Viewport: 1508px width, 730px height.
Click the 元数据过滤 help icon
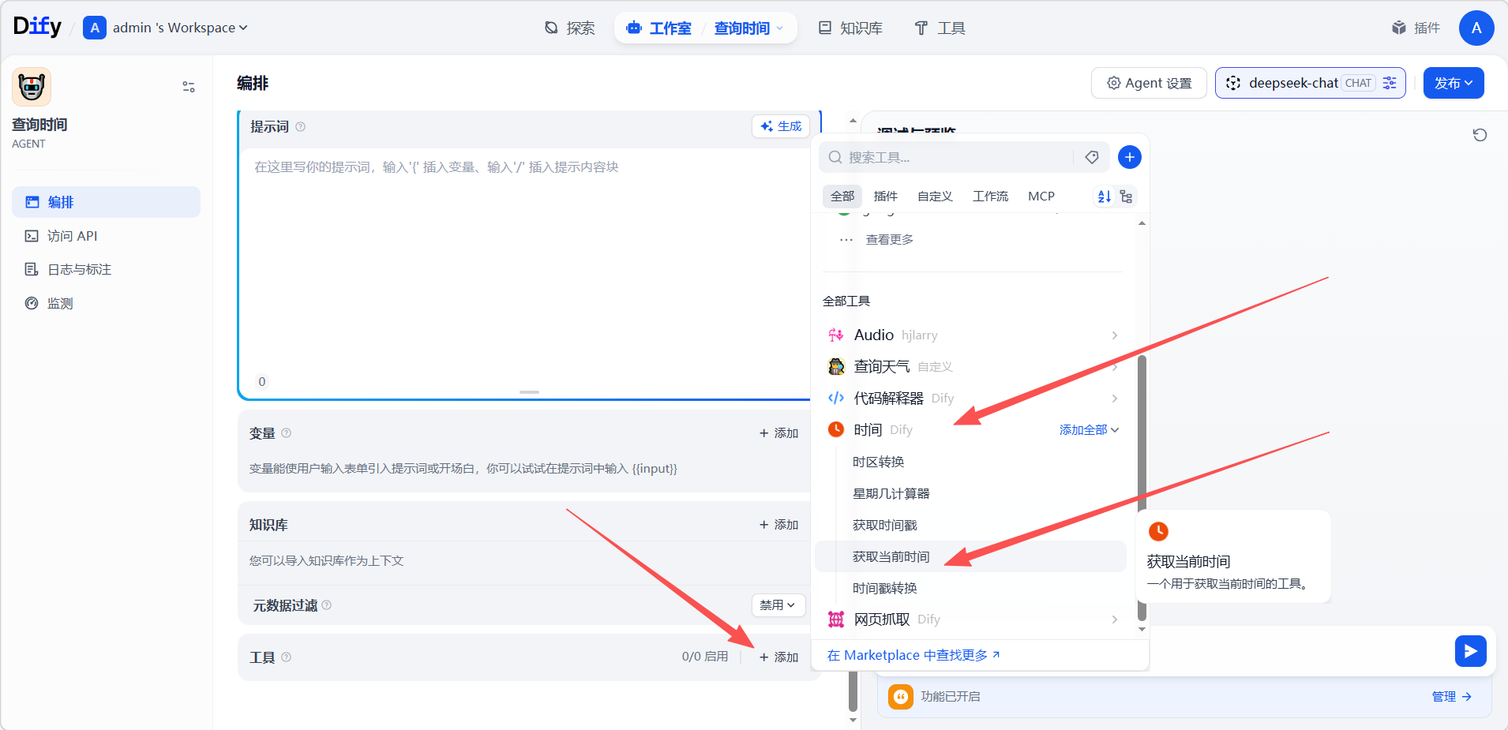click(327, 605)
